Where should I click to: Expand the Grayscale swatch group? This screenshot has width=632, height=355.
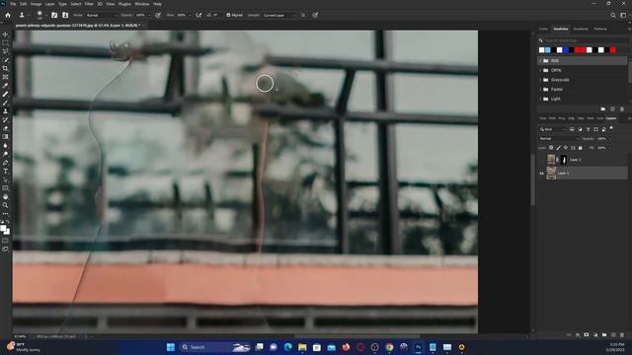click(540, 80)
